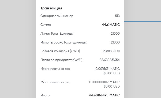Click the Транзакция heading
The image size is (161, 98).
(51, 8)
